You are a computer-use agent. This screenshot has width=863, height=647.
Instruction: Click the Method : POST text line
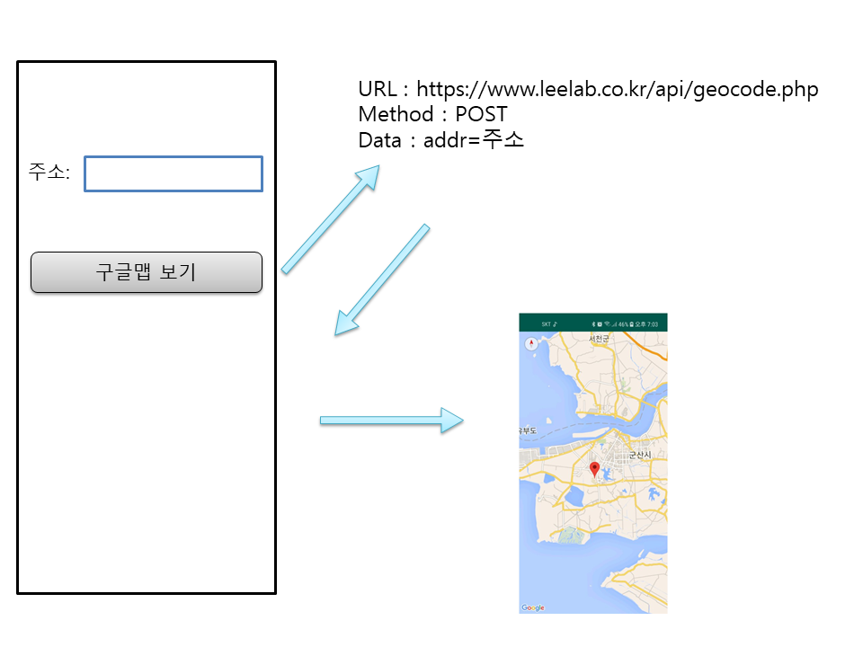click(432, 114)
